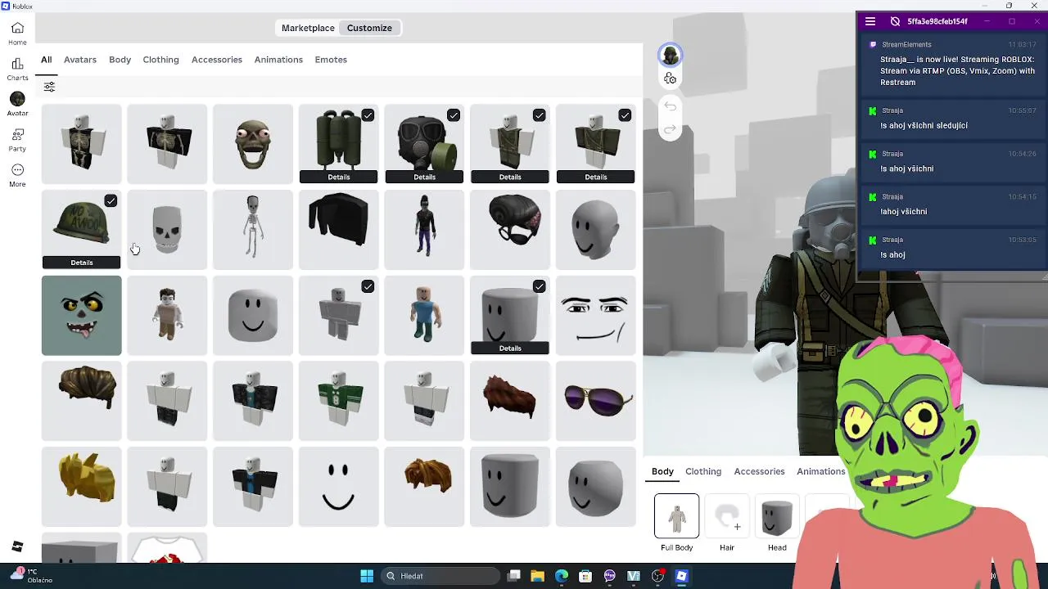This screenshot has height=589, width=1048.
Task: Click the avatar headshot view icon
Action: [x=671, y=56]
